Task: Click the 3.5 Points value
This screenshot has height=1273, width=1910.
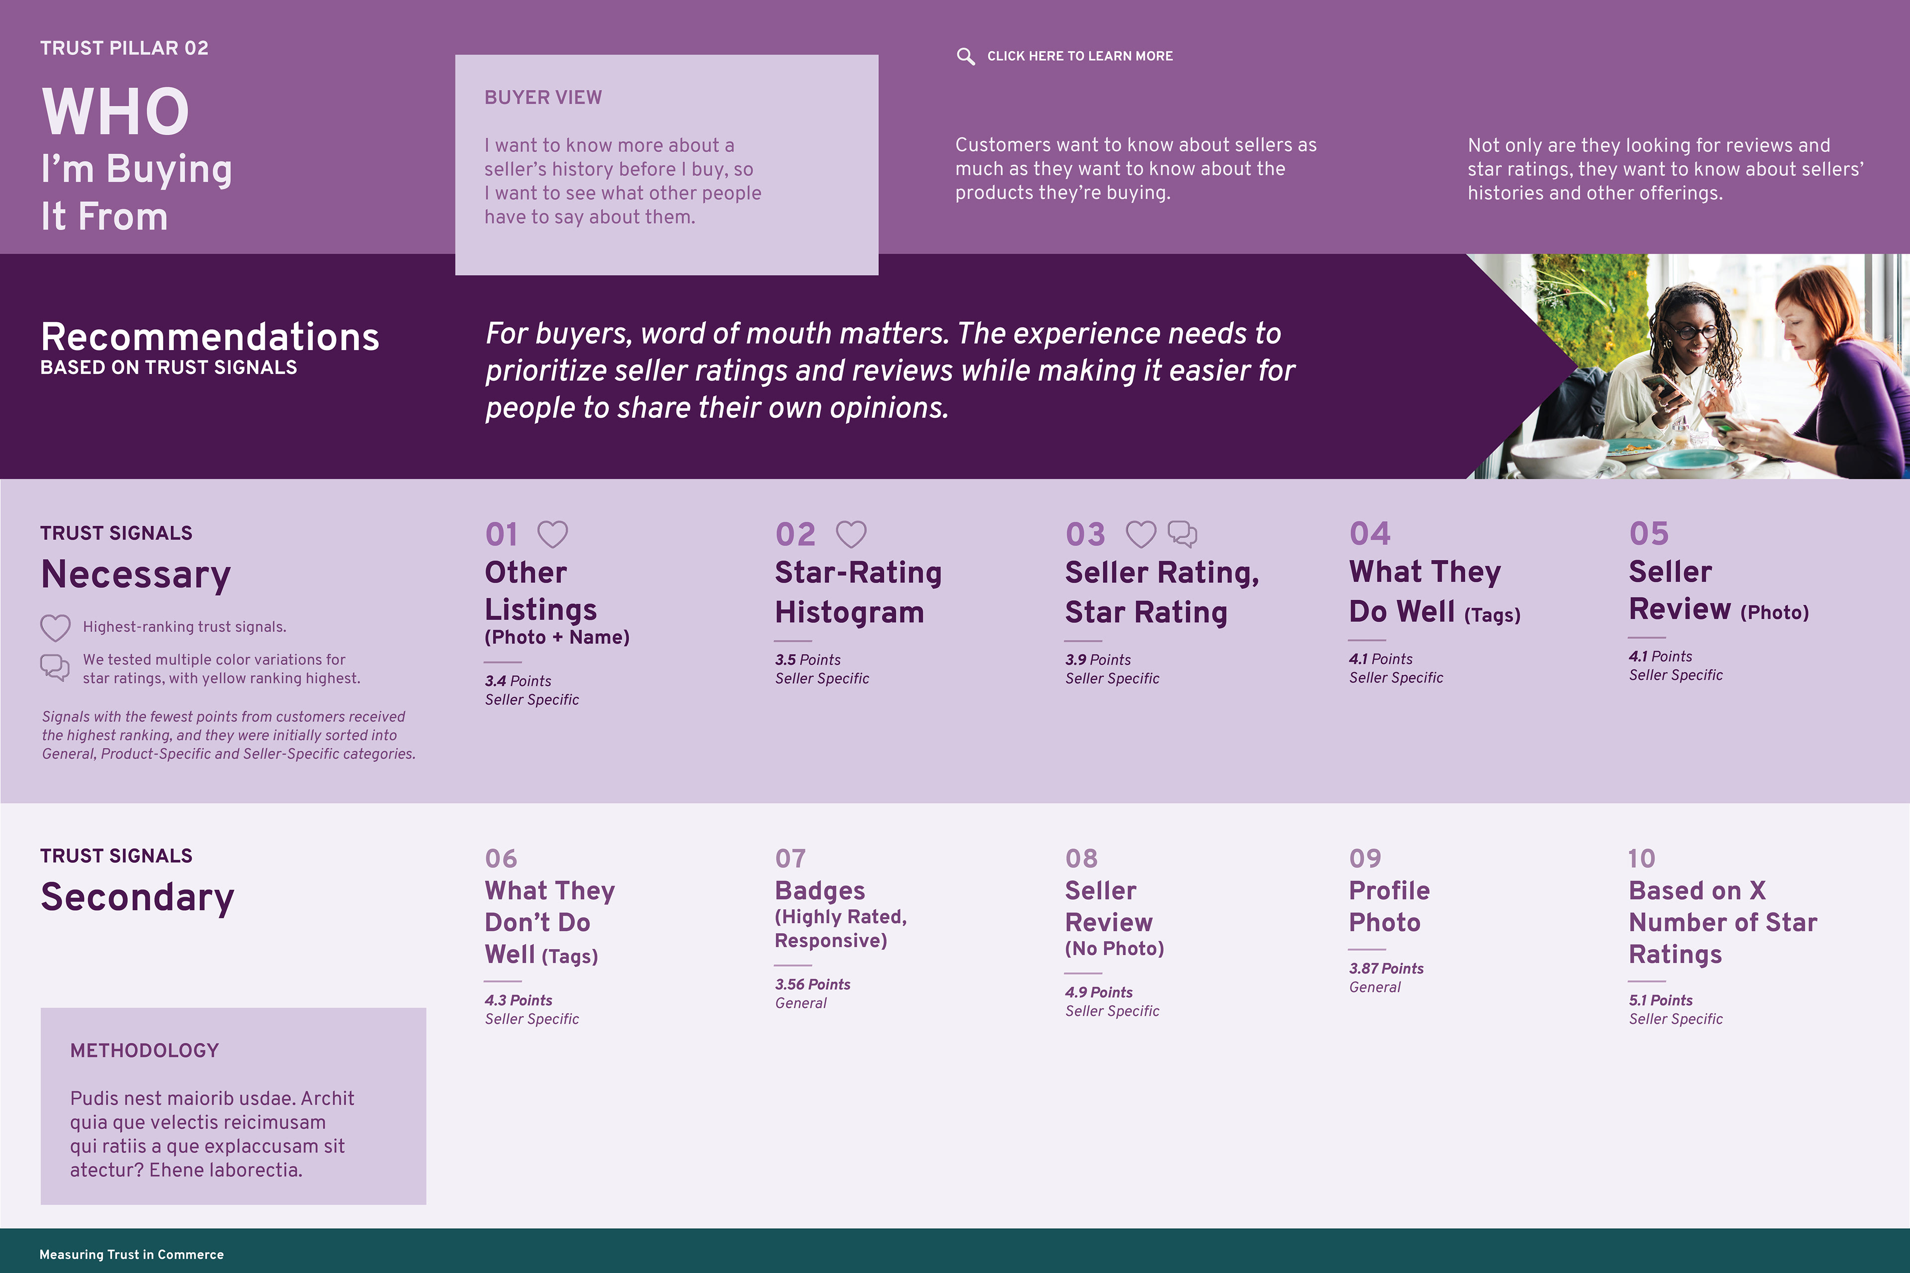Action: (x=808, y=660)
